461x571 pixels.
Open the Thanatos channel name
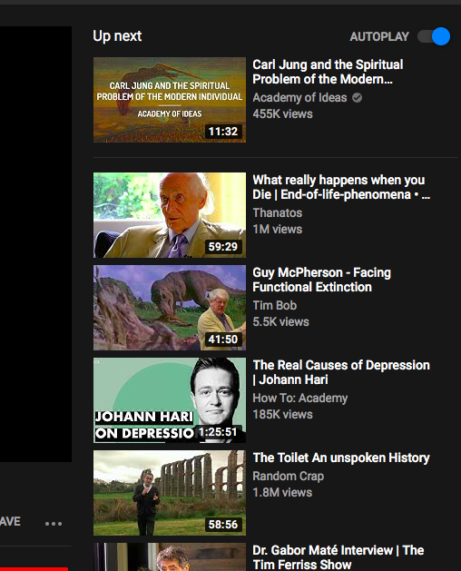tap(278, 212)
